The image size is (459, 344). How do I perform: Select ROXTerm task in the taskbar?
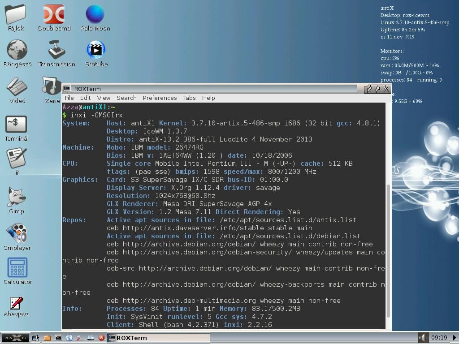click(159, 338)
